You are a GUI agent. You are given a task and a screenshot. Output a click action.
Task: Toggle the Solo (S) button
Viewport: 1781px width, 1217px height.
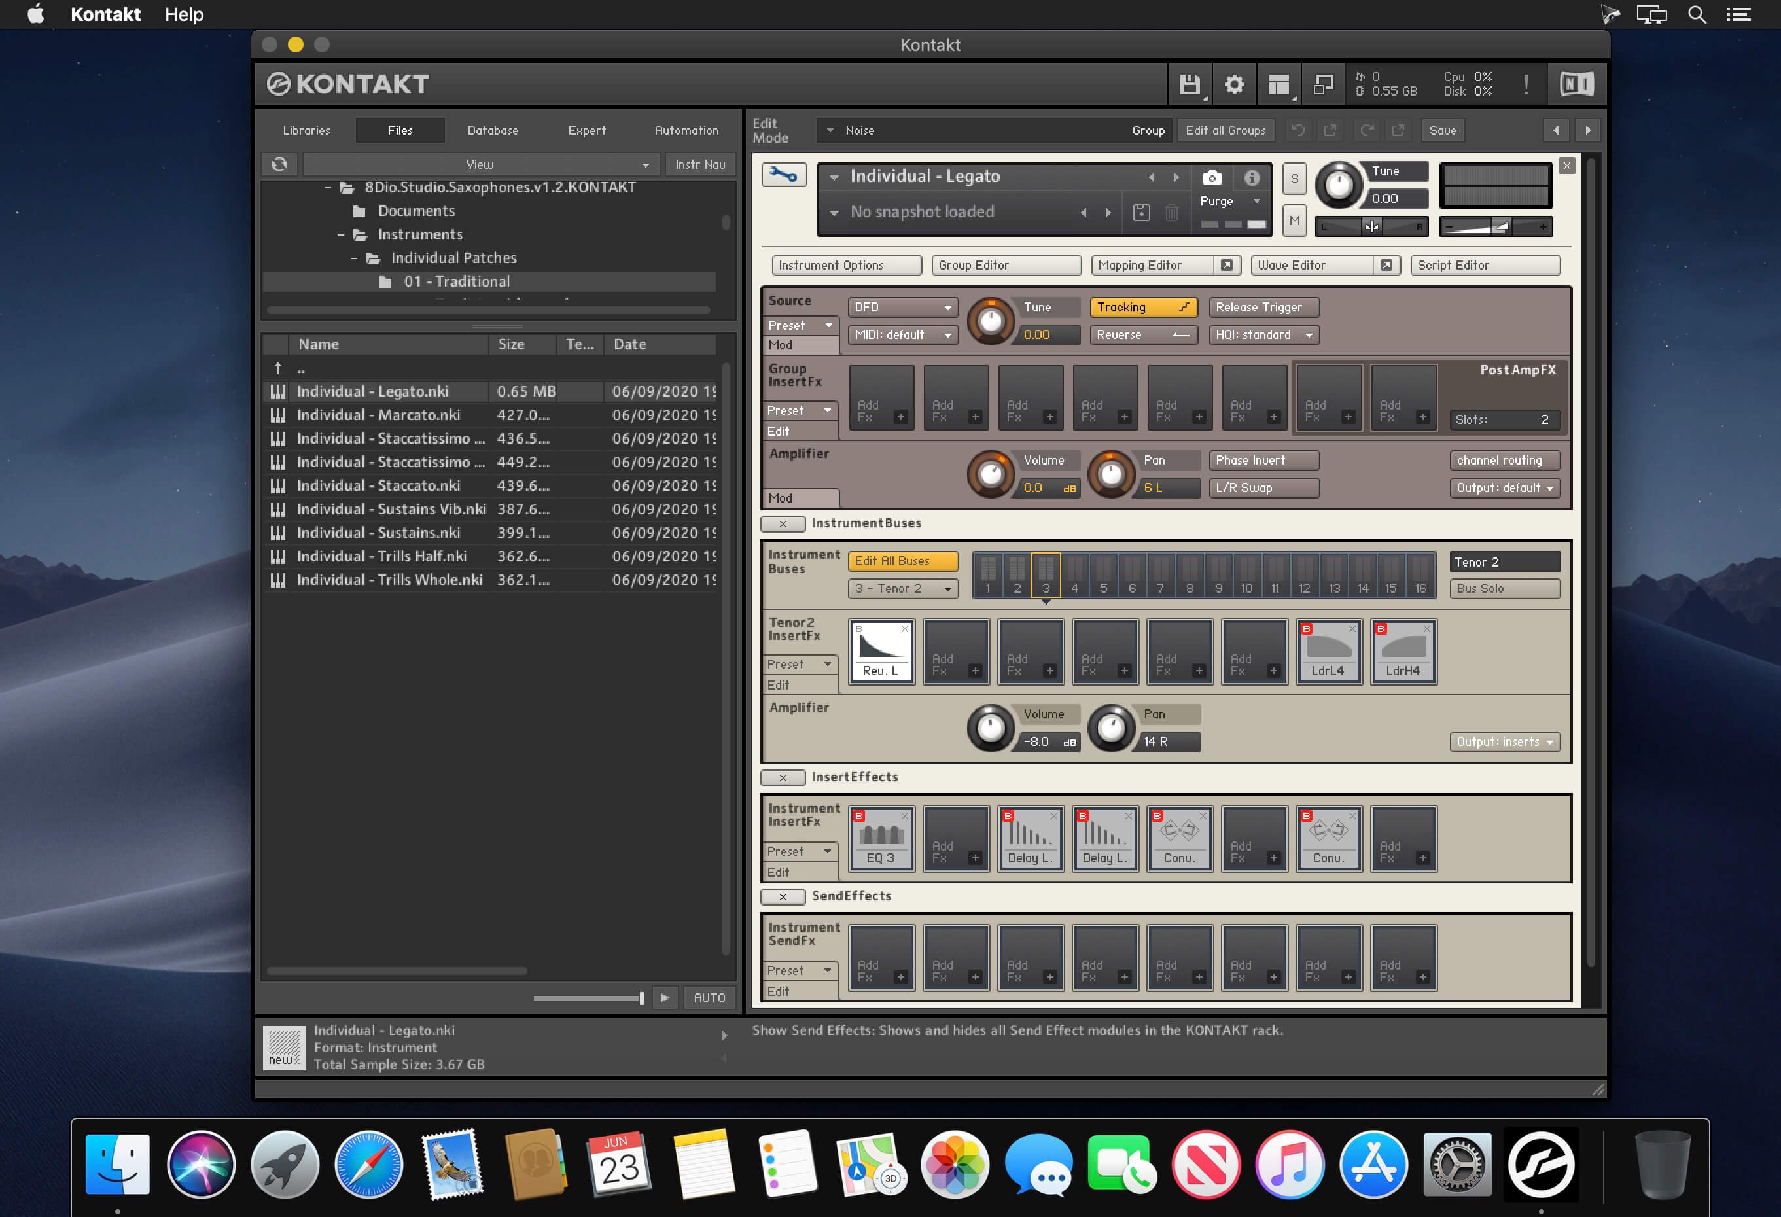(1294, 179)
